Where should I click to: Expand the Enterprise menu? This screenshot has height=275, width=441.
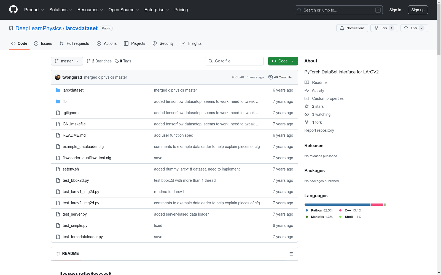157,10
